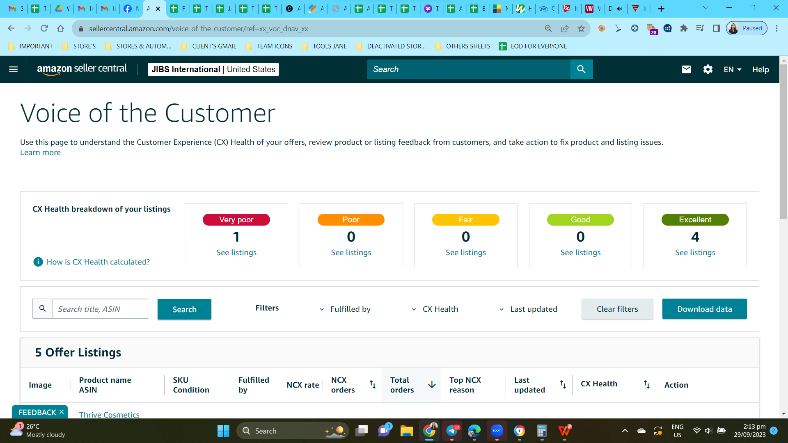The image size is (788, 443).
Task: Click the share page icon in address bar
Action: (x=565, y=28)
